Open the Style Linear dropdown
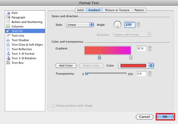 [x=80, y=25]
